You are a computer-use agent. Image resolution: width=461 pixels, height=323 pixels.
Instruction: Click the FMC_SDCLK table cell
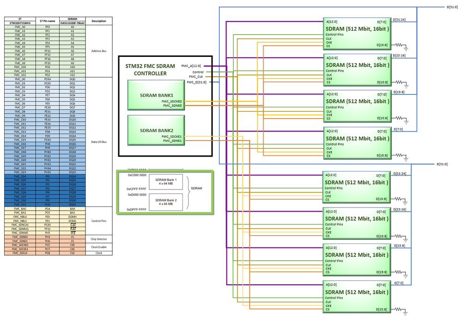point(20,253)
